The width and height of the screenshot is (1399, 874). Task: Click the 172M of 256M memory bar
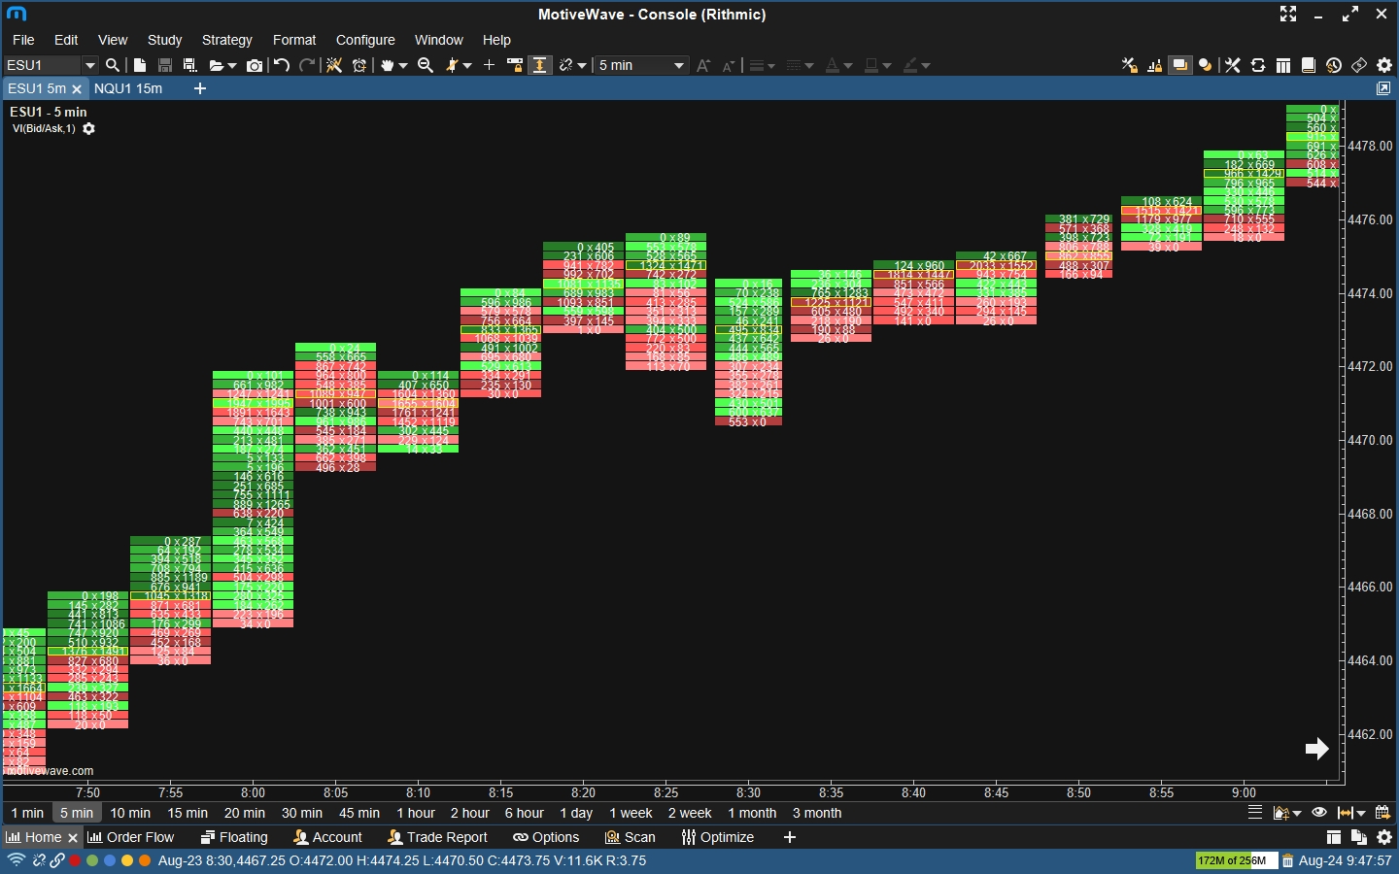(1236, 860)
